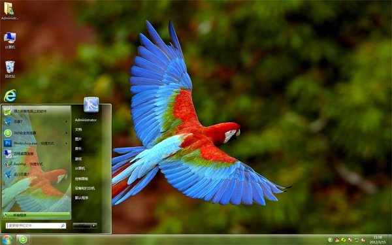Click the blue 迅雷7 bird icon

pyautogui.click(x=8, y=122)
